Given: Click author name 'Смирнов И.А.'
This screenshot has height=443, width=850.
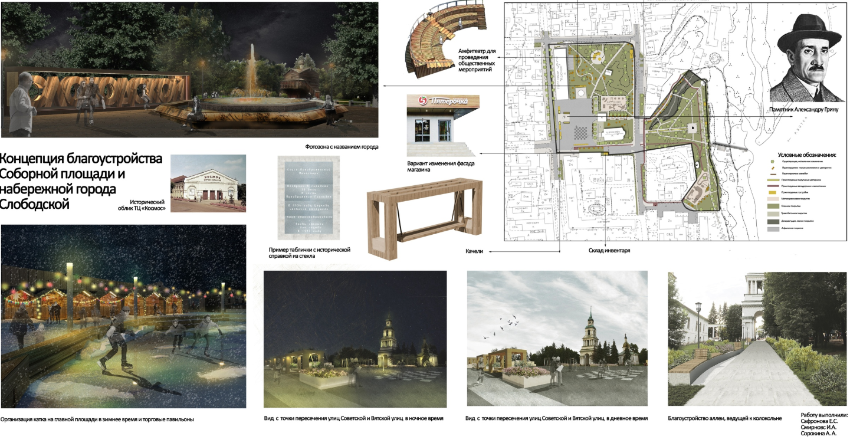Looking at the screenshot, I should [x=819, y=428].
